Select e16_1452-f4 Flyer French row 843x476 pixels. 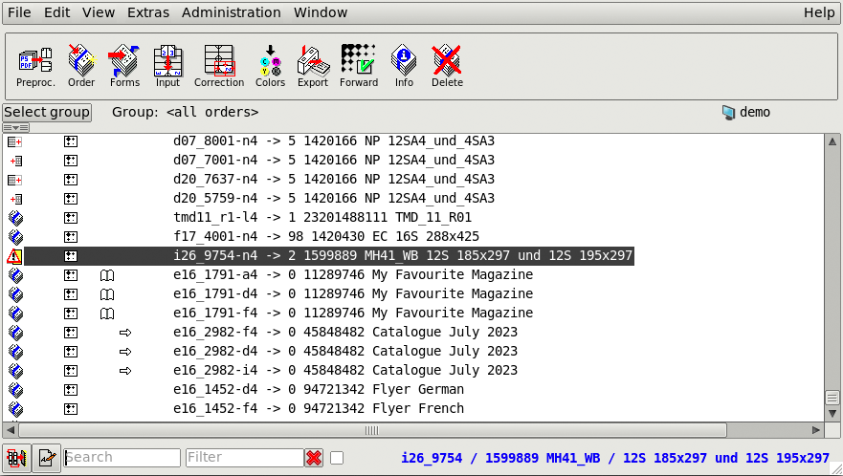(319, 409)
